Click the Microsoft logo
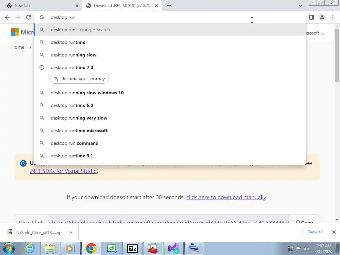The image size is (340, 255). click(x=22, y=32)
